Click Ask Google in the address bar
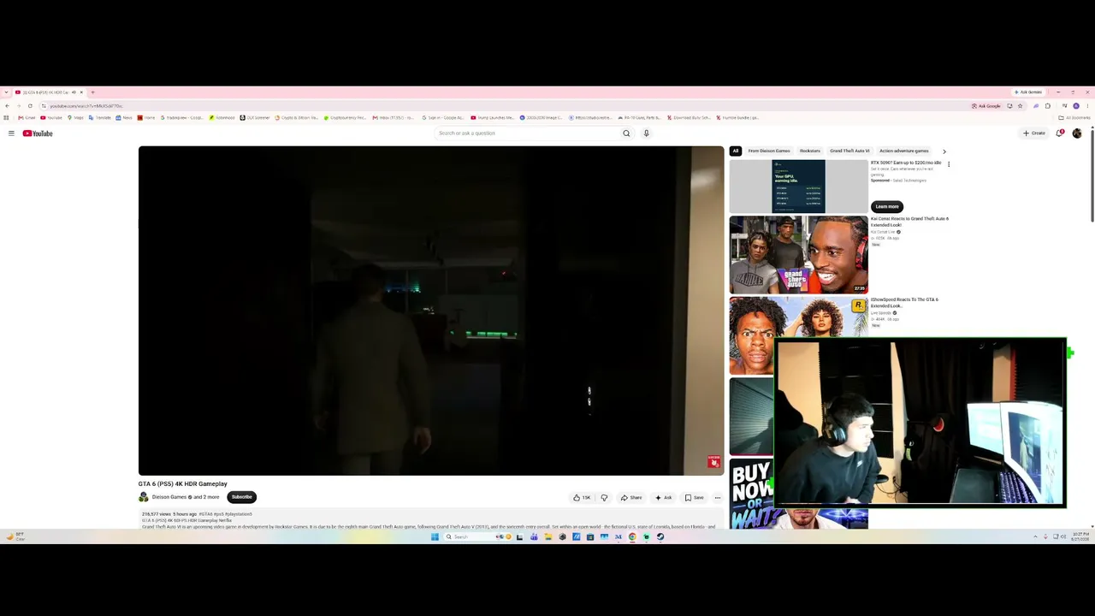This screenshot has width=1095, height=616. coord(986,106)
